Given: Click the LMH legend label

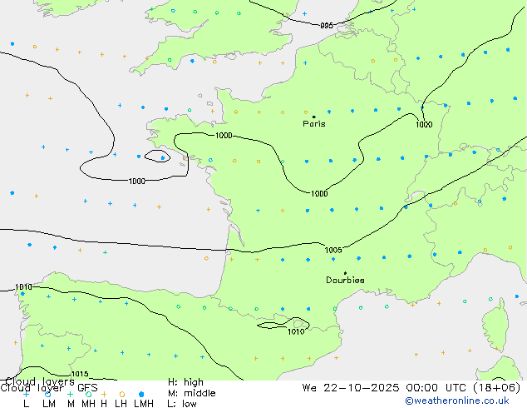Looking at the screenshot, I should pyautogui.click(x=144, y=404).
